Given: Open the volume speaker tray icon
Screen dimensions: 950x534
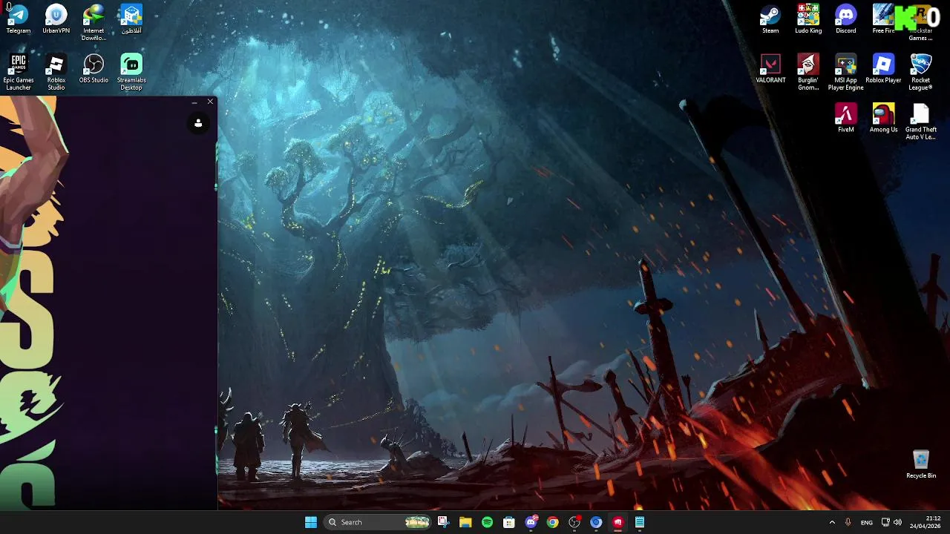Looking at the screenshot, I should pyautogui.click(x=897, y=522).
